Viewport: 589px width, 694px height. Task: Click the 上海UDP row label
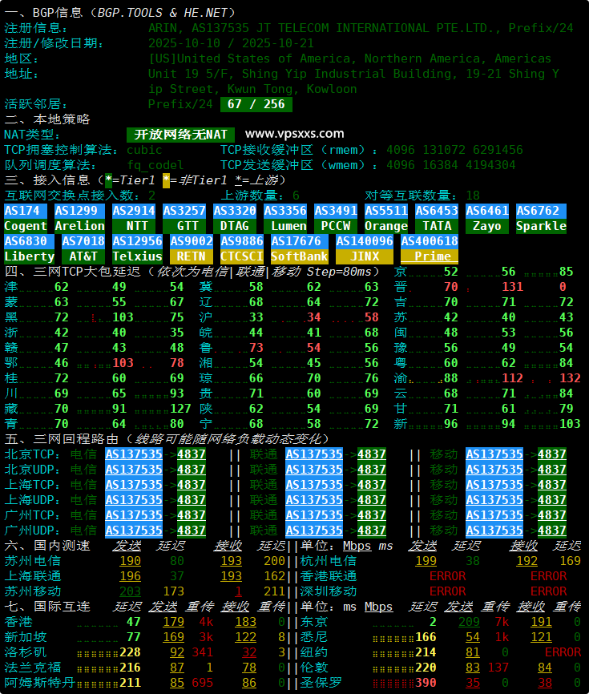(32, 500)
